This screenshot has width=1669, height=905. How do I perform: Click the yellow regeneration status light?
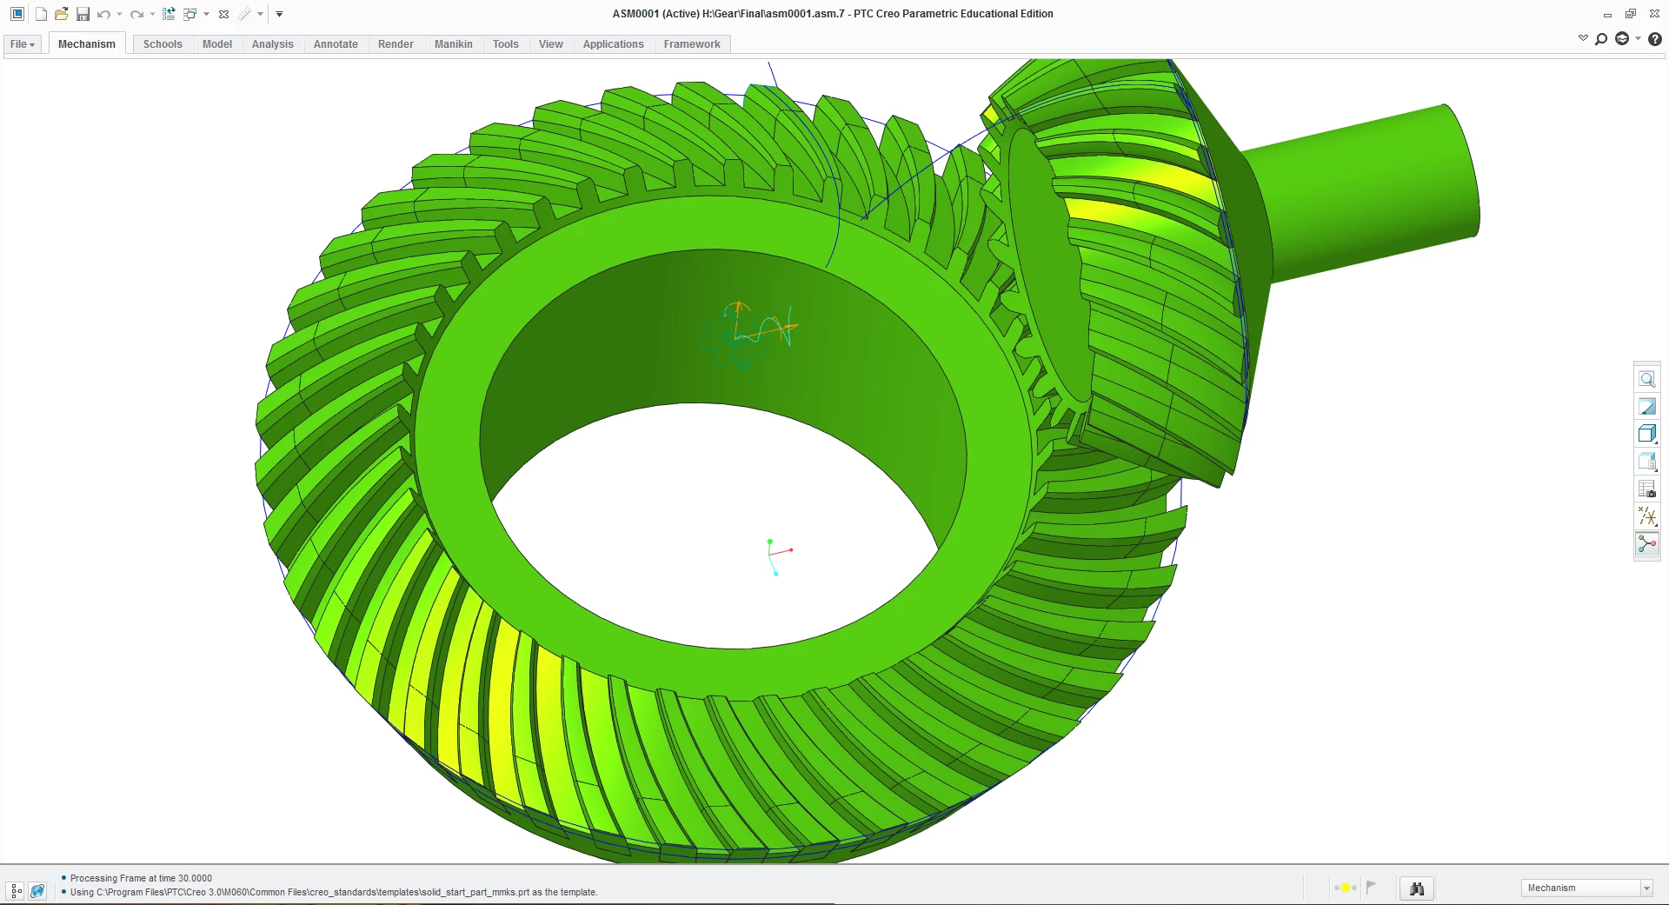pos(1345,888)
